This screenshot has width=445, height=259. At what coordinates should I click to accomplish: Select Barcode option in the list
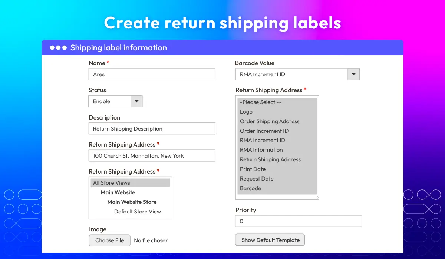tap(251, 188)
